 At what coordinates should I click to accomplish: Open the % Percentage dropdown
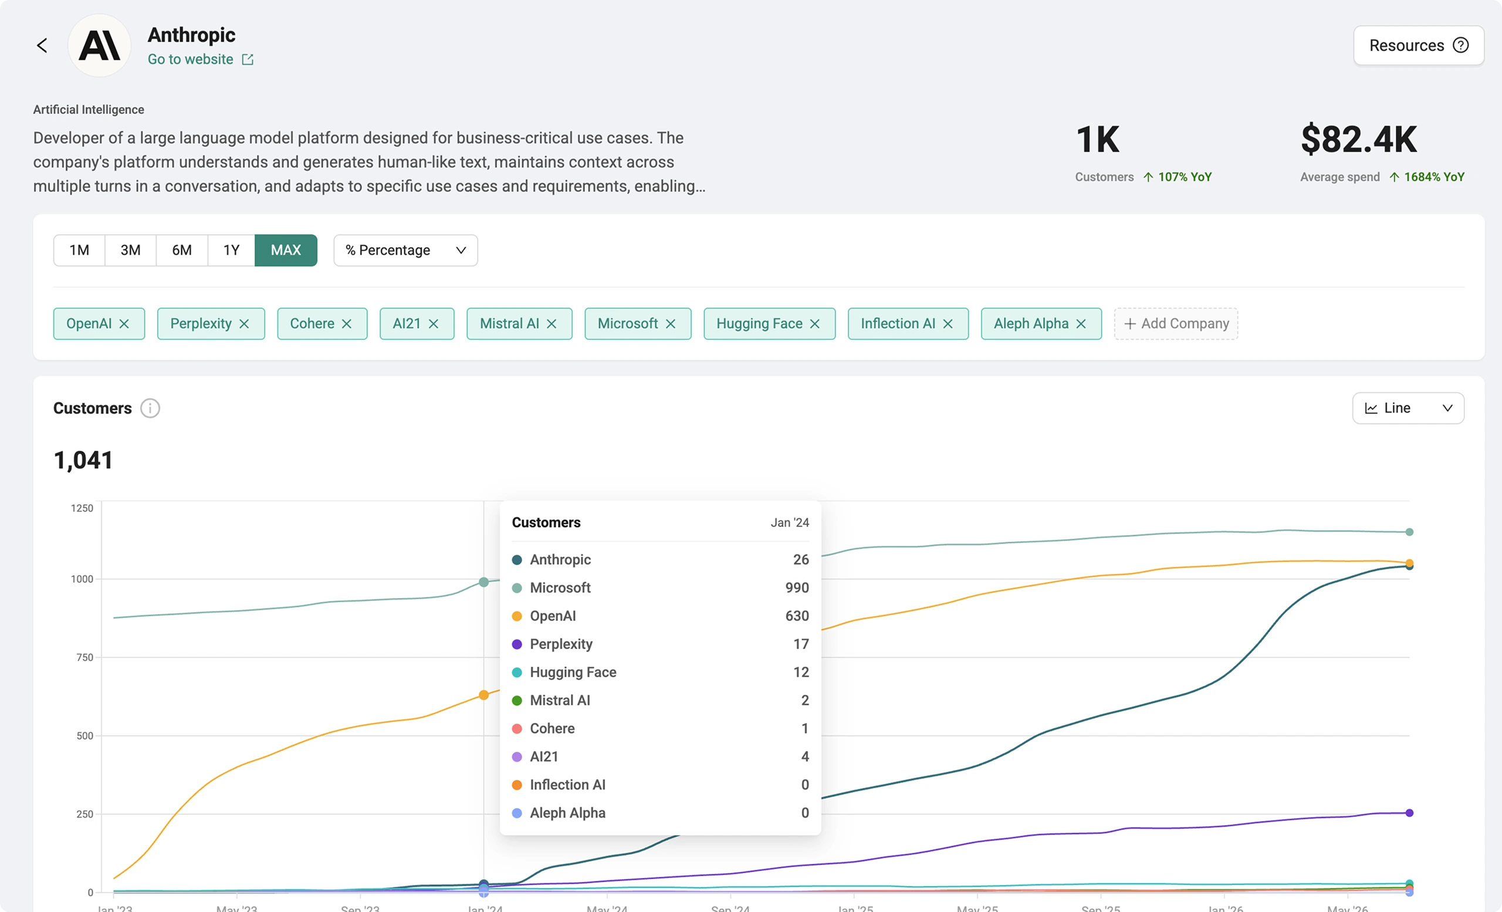click(405, 250)
